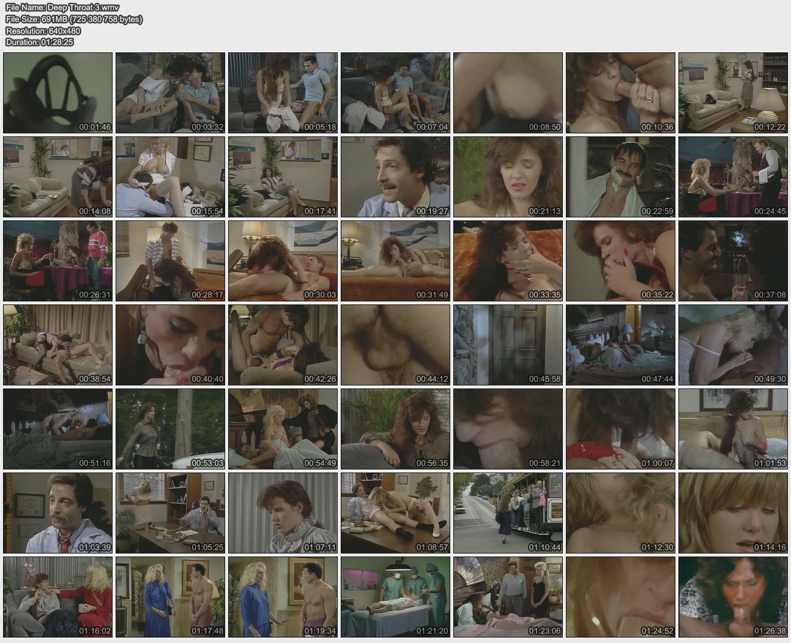Open the thumbnail stamped 00:40:40

(170, 345)
